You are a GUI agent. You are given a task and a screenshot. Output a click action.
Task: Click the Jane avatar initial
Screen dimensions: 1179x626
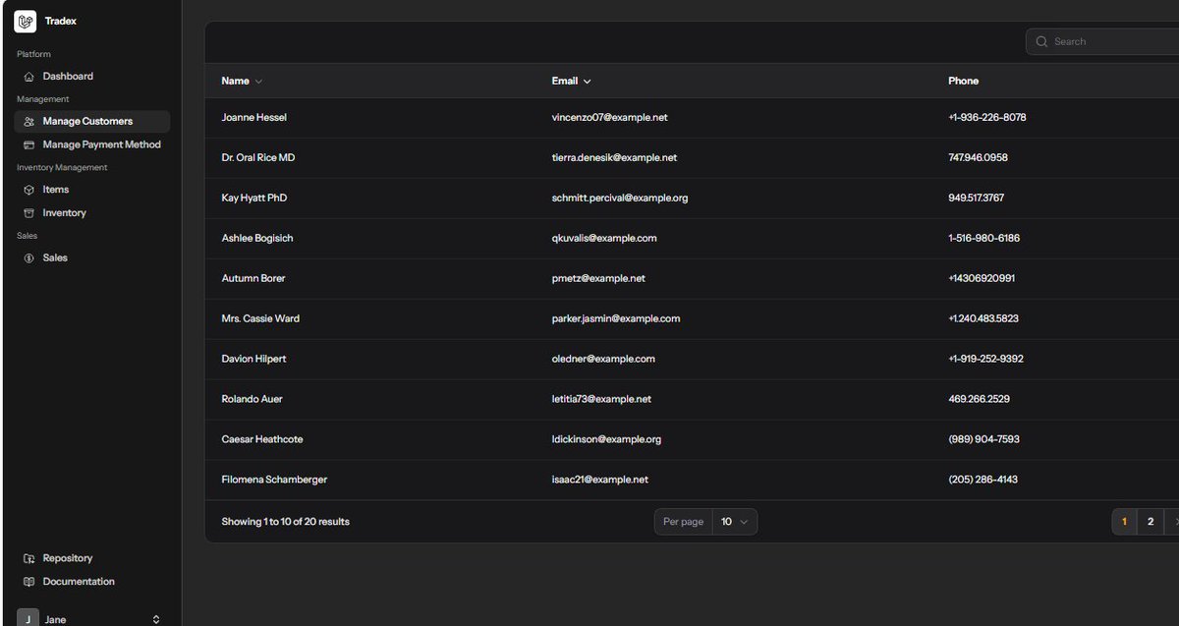click(x=28, y=619)
